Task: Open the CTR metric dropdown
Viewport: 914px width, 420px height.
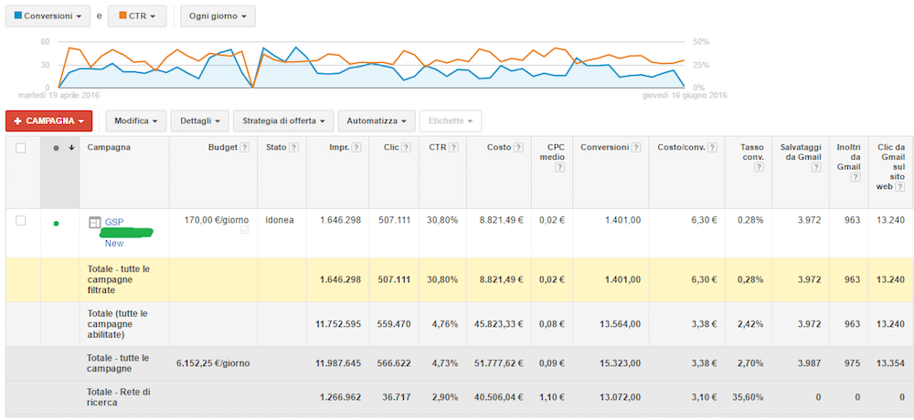Action: 138,16
